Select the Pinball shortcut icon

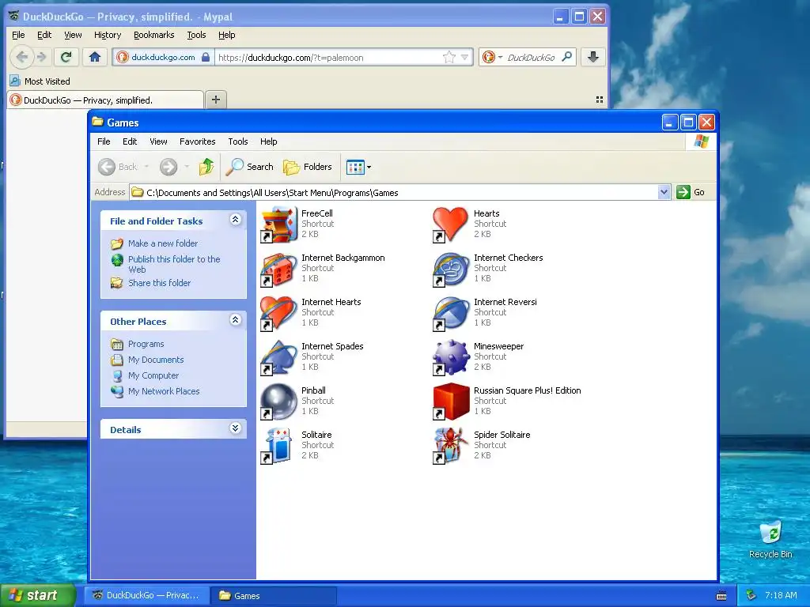(279, 402)
